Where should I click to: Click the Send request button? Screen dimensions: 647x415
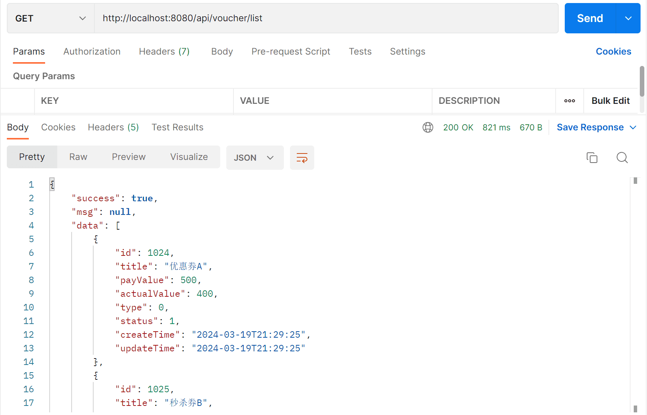[x=590, y=18]
